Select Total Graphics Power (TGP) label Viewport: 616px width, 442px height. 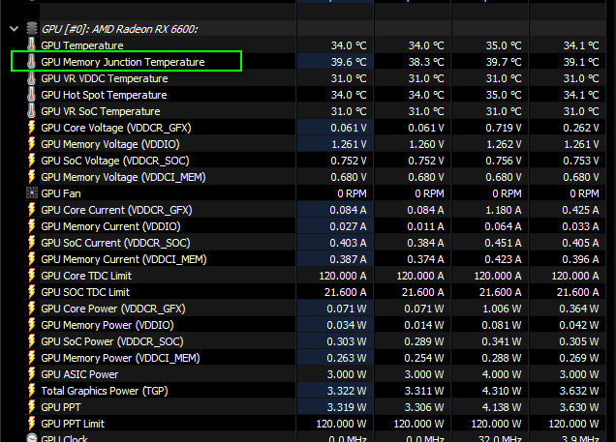coord(105,392)
